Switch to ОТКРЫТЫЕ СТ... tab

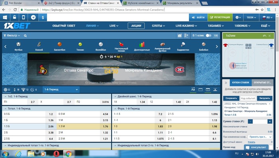pos(262,83)
